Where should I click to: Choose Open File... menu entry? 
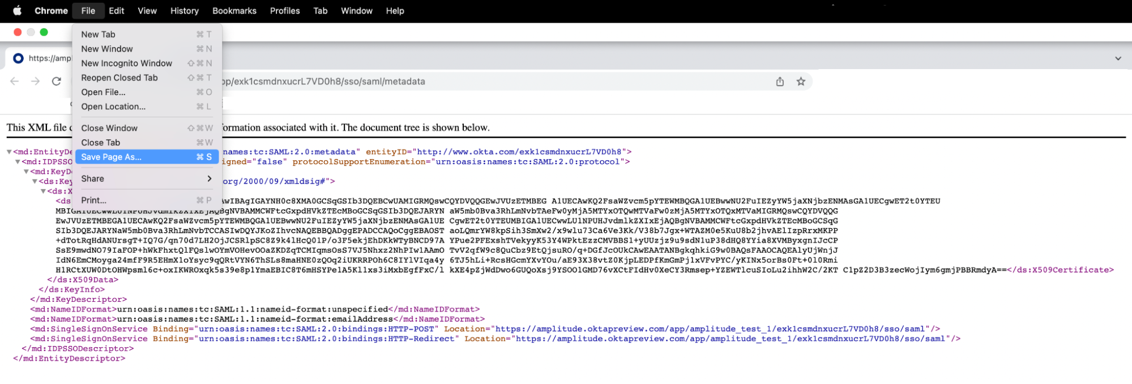tap(103, 92)
